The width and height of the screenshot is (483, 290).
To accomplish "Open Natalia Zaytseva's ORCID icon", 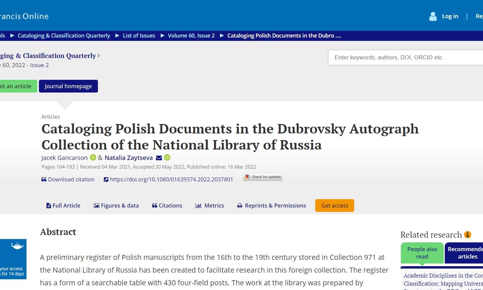I will [167, 158].
